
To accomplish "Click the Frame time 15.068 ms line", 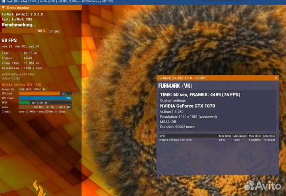I will 20,63.
